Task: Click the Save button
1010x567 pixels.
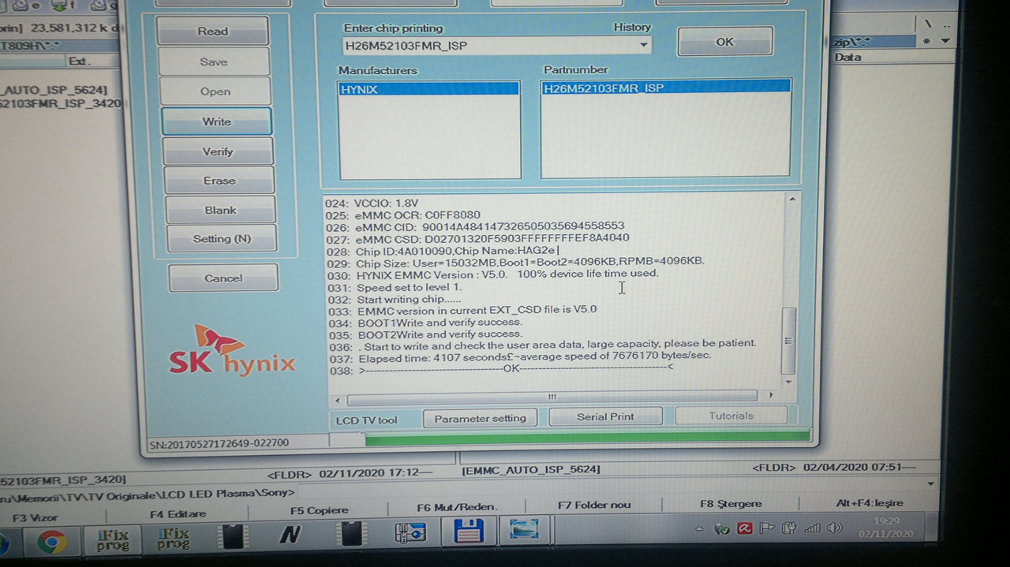Action: [214, 62]
